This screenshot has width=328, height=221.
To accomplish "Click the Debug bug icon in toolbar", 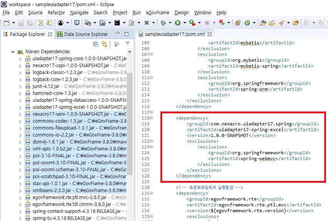I will (163, 23).
